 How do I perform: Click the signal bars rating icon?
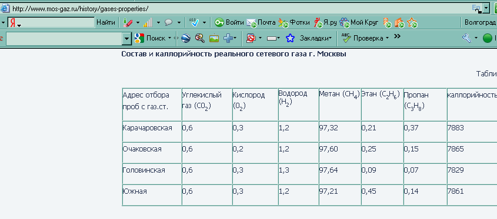pos(148,22)
